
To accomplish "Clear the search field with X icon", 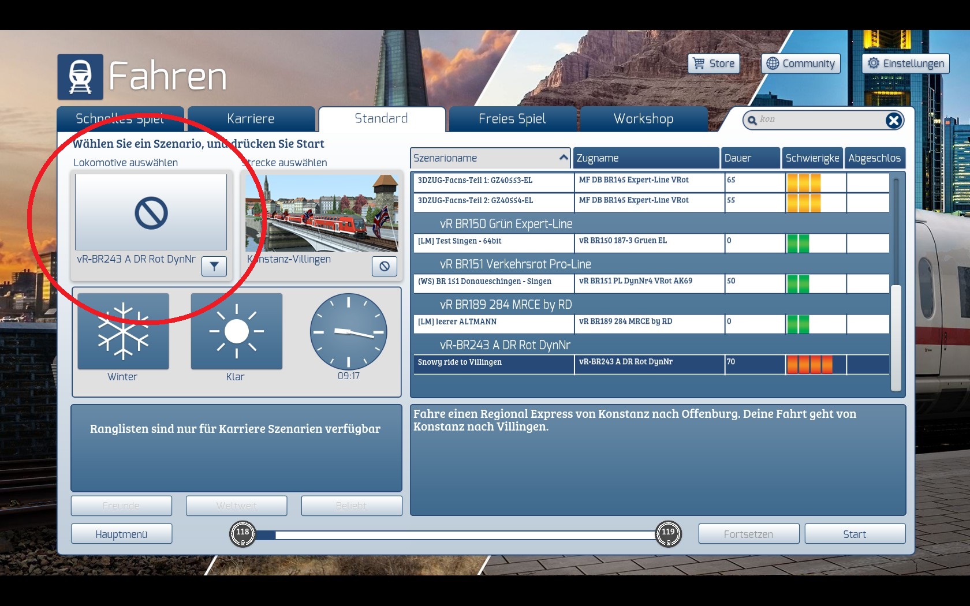I will coord(893,120).
